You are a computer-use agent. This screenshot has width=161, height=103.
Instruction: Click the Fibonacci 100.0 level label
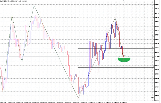coord(153,97)
